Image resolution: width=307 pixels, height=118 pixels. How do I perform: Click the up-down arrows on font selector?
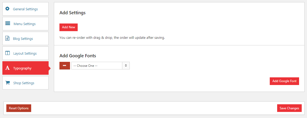[126, 65]
